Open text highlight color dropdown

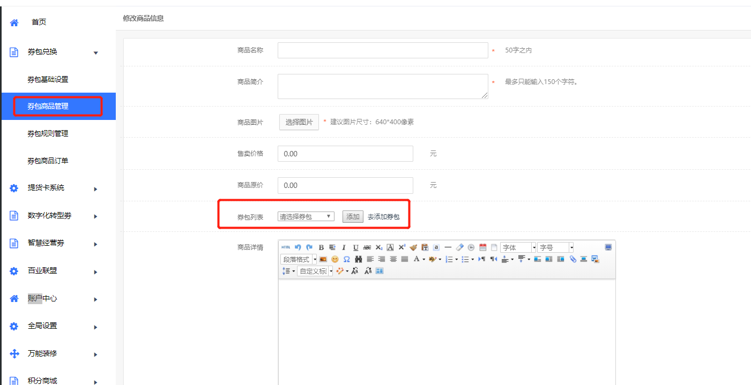pyautogui.click(x=440, y=259)
